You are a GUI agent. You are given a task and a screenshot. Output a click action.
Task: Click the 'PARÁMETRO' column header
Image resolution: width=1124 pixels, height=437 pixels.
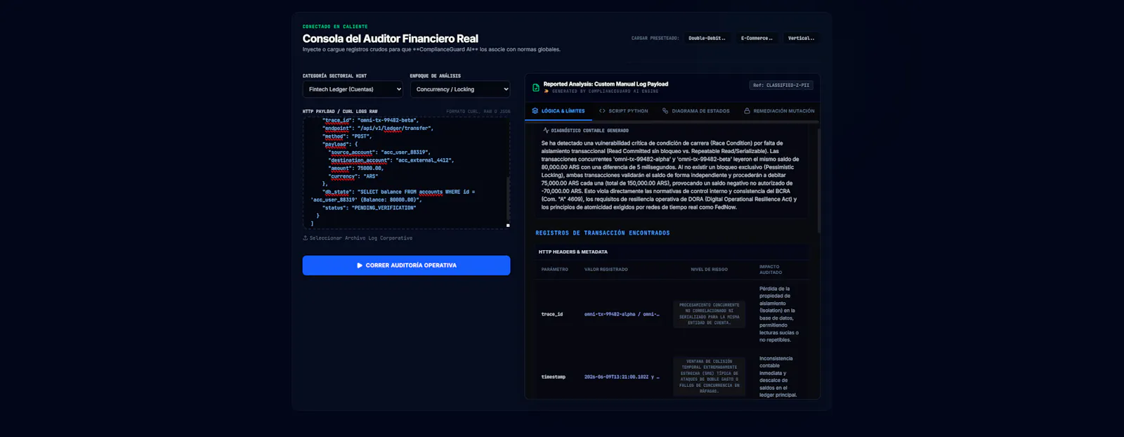[x=555, y=270]
